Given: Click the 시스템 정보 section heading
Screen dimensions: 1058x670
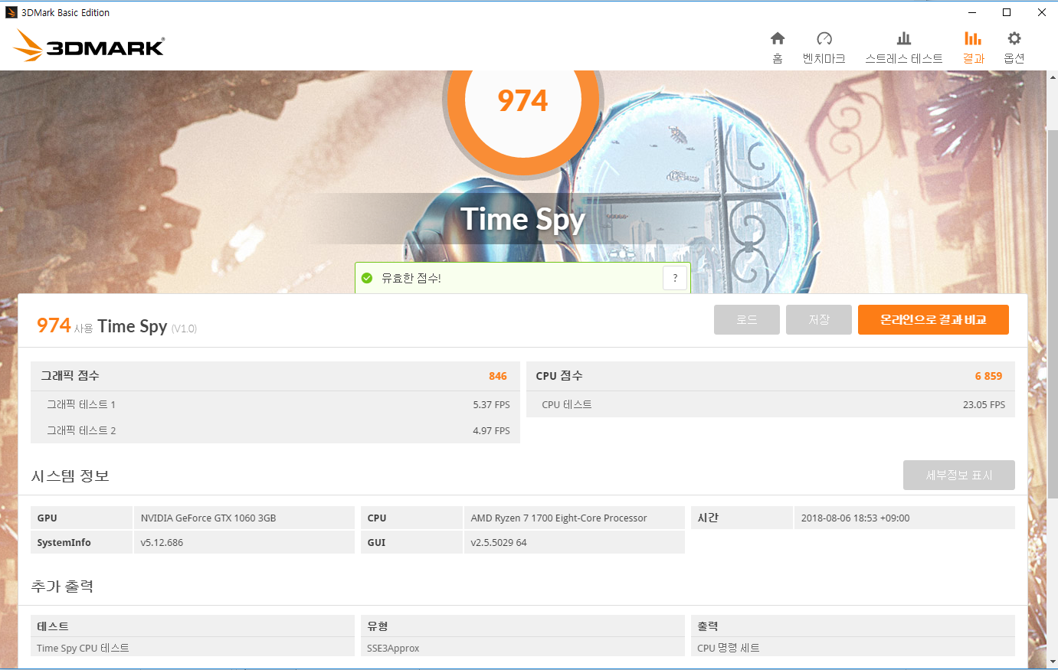Looking at the screenshot, I should 70,476.
